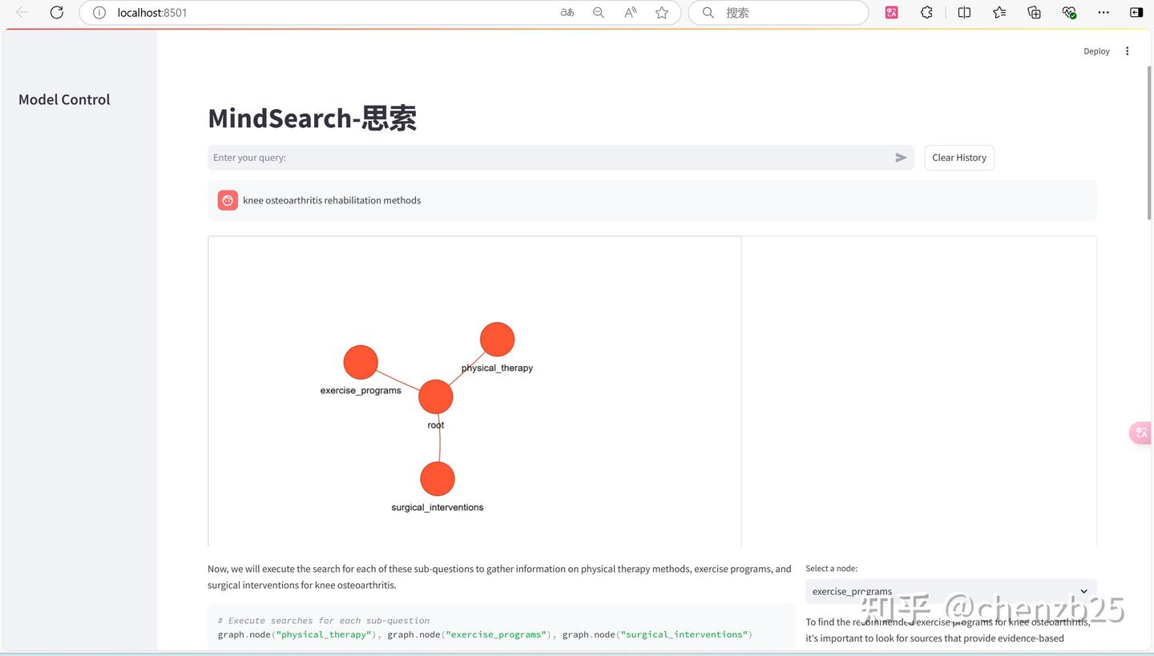Click the timer icon next to the query message
The image size is (1154, 656).
pyautogui.click(x=227, y=199)
